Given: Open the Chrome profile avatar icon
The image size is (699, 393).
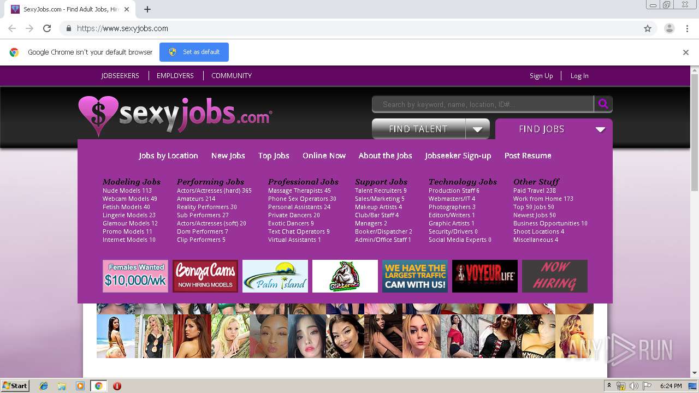Looking at the screenshot, I should tap(669, 28).
